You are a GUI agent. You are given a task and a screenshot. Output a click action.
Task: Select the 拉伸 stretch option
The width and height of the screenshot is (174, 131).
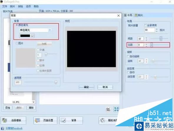(x=38, y=65)
